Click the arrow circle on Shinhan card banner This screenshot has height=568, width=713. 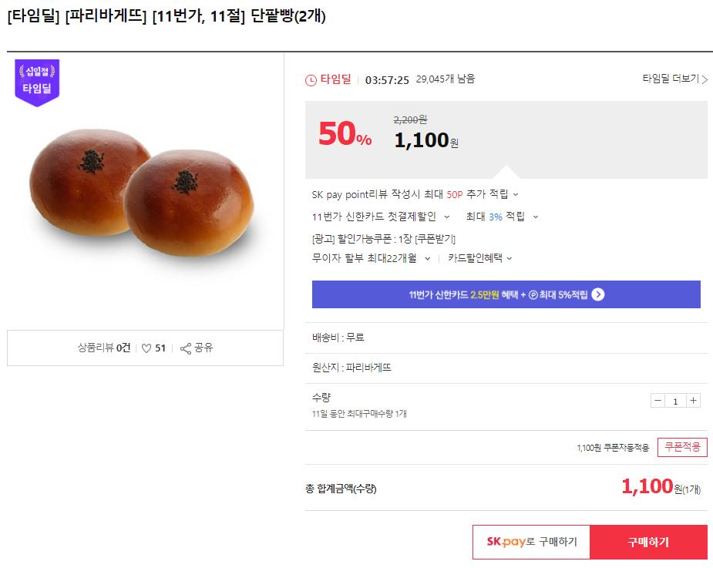click(x=598, y=294)
